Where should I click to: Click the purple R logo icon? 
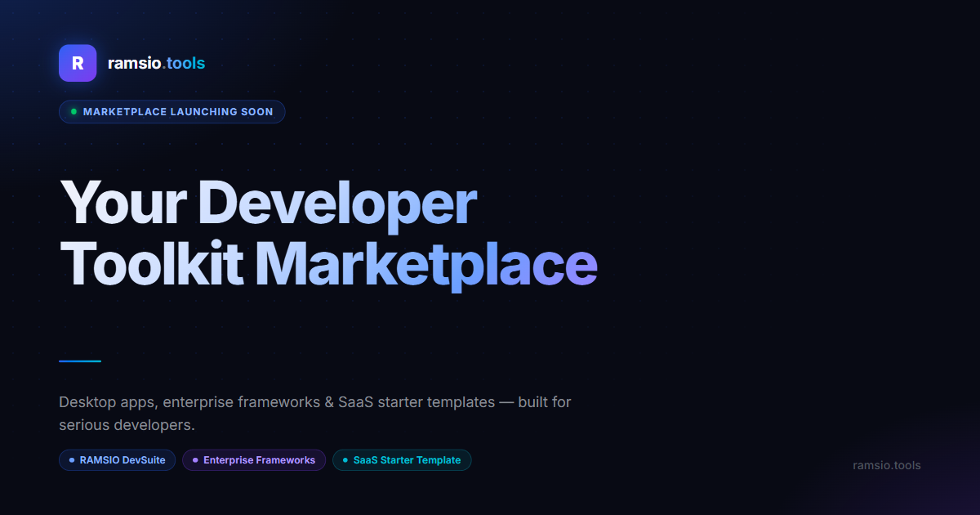[78, 63]
